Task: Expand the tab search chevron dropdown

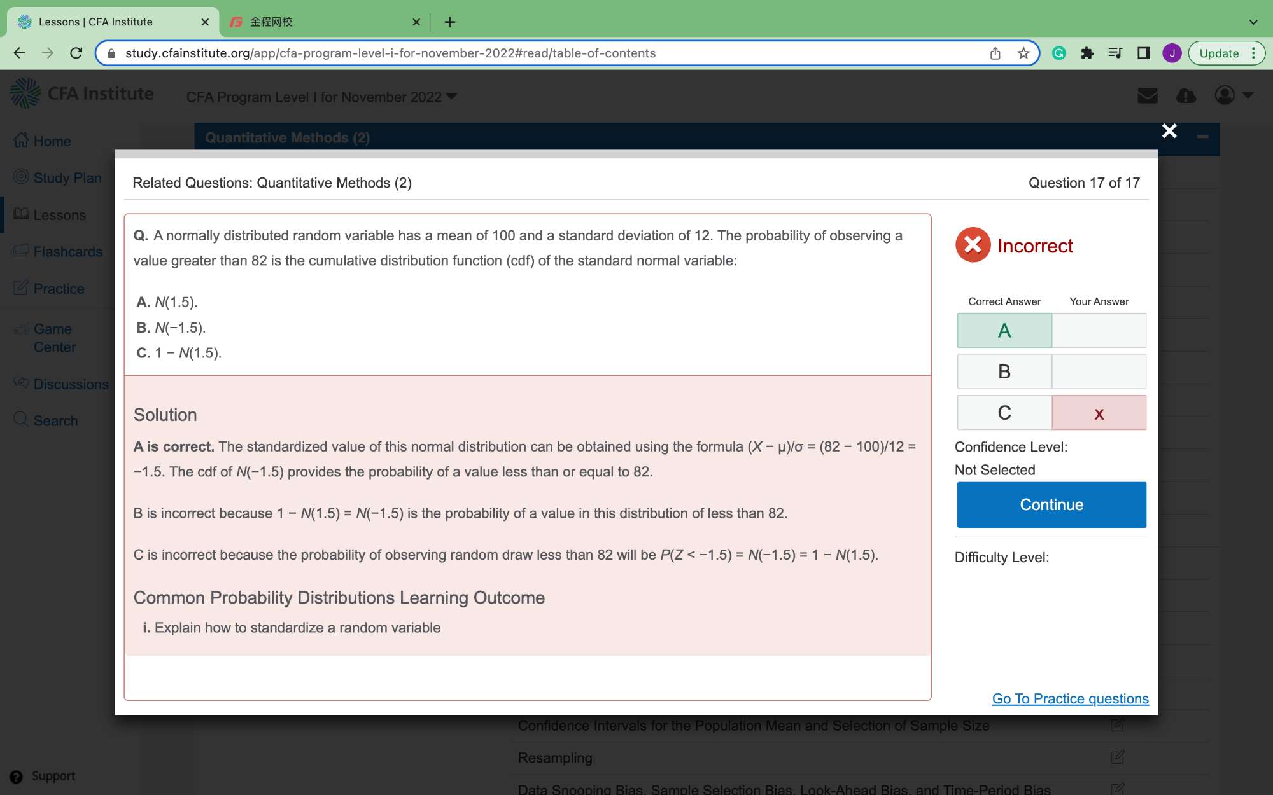Action: [x=1253, y=22]
